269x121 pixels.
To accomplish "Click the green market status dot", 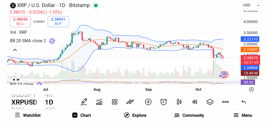I will click(96, 5).
